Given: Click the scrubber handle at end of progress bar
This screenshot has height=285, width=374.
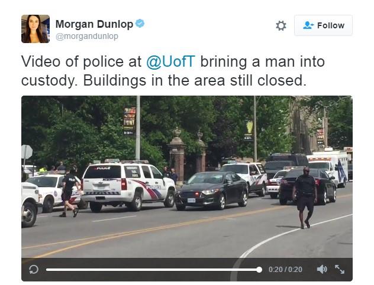Looking at the screenshot, I should (259, 270).
